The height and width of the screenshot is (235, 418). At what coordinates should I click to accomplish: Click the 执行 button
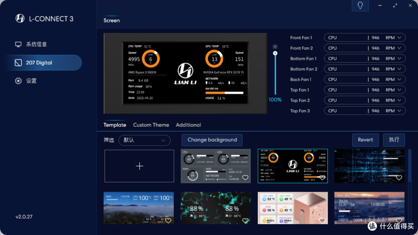pos(394,140)
